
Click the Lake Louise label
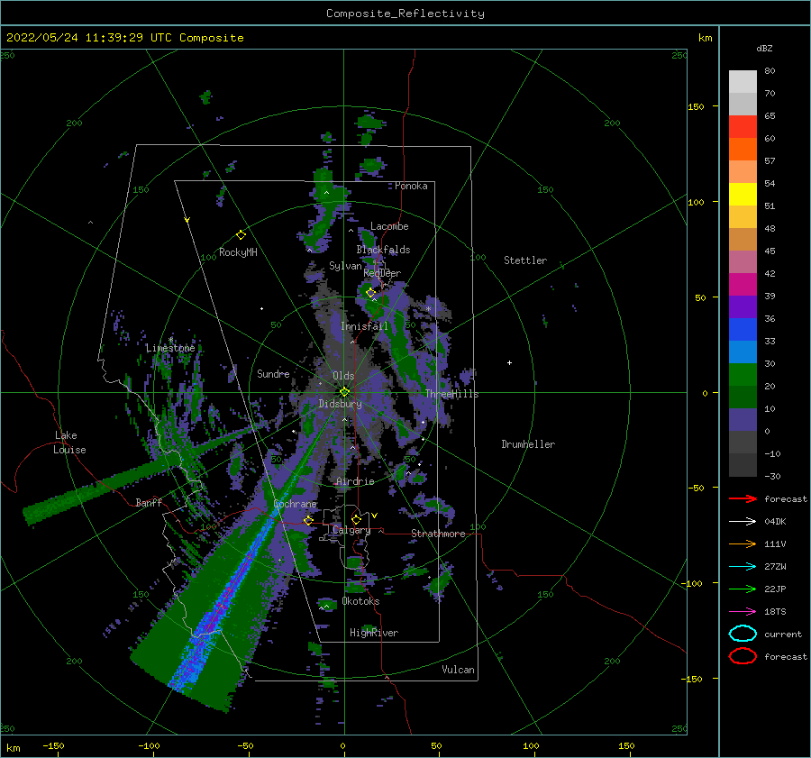(x=69, y=443)
